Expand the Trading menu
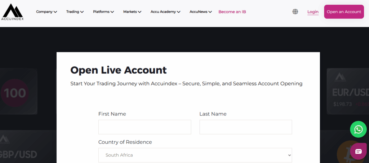This screenshot has height=163, width=369. (x=75, y=12)
